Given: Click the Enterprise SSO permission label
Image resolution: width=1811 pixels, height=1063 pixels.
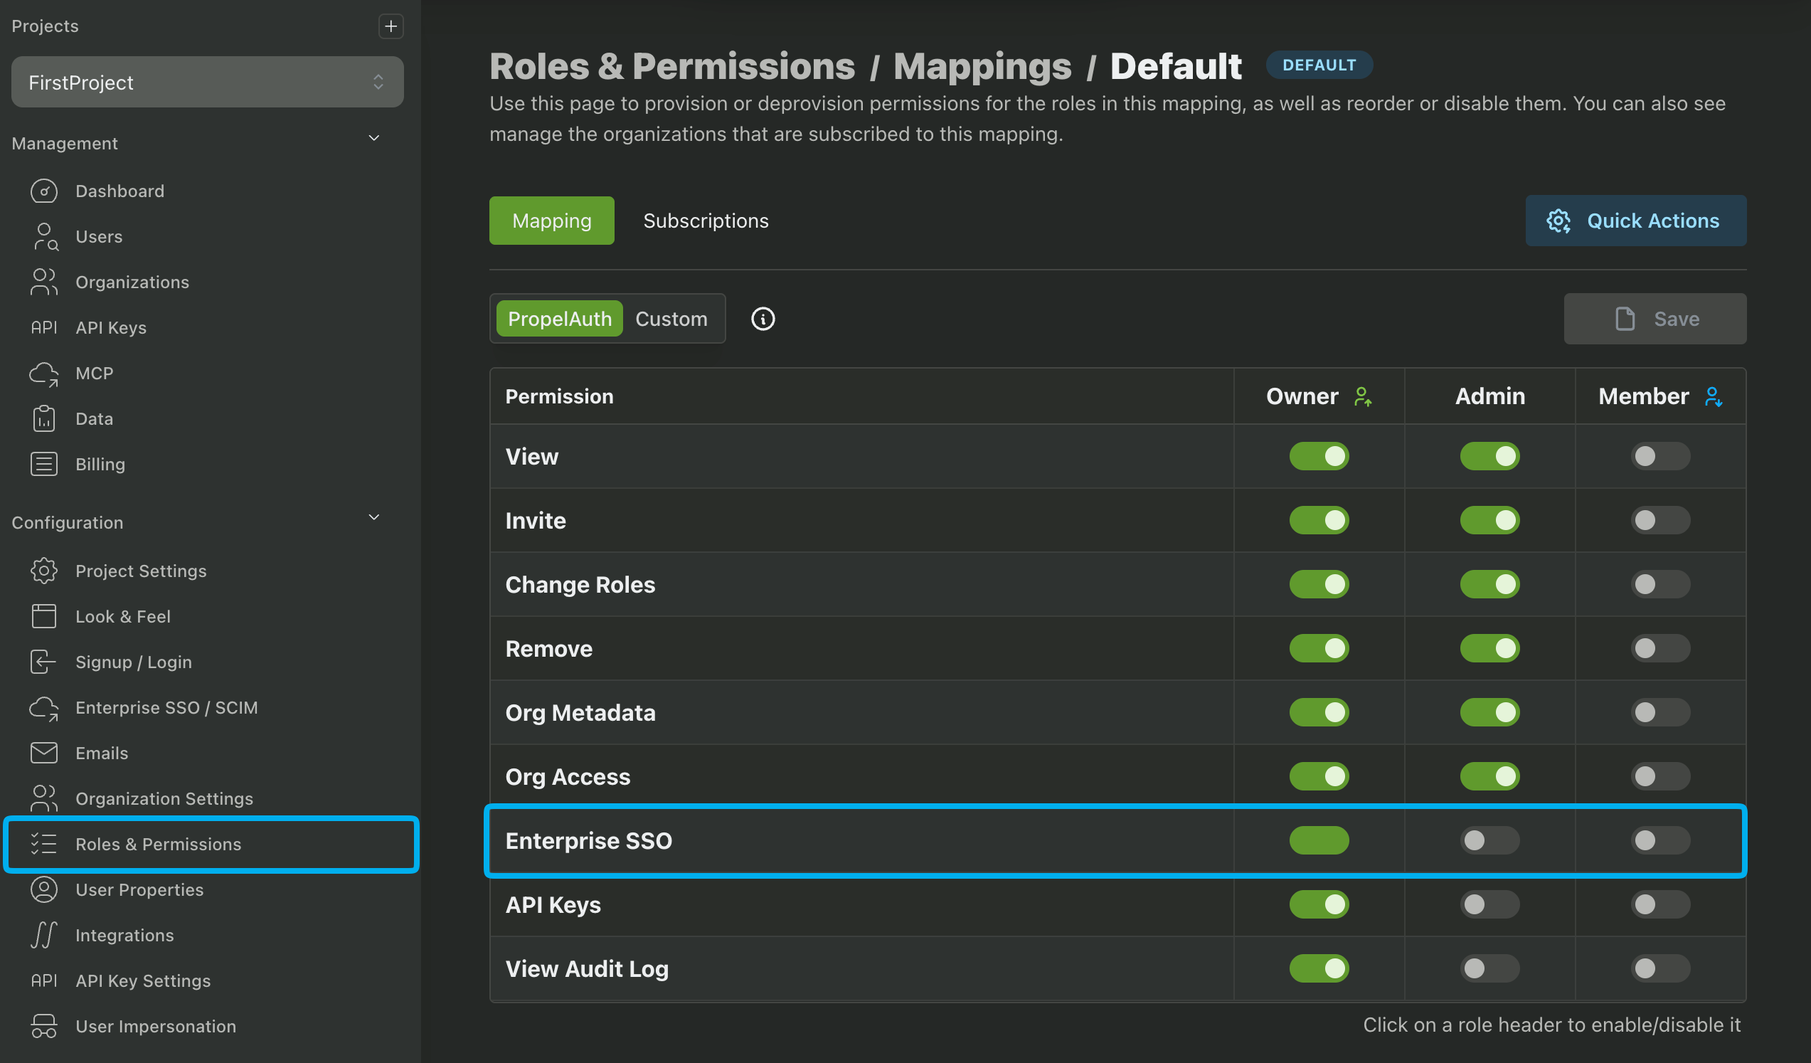Looking at the screenshot, I should (588, 841).
